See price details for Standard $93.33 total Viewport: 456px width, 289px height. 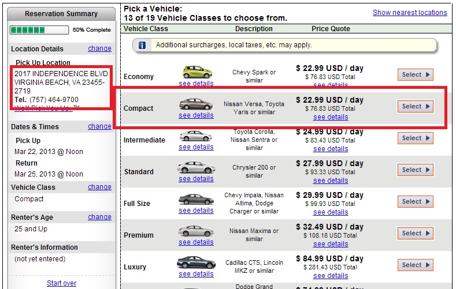click(x=331, y=181)
